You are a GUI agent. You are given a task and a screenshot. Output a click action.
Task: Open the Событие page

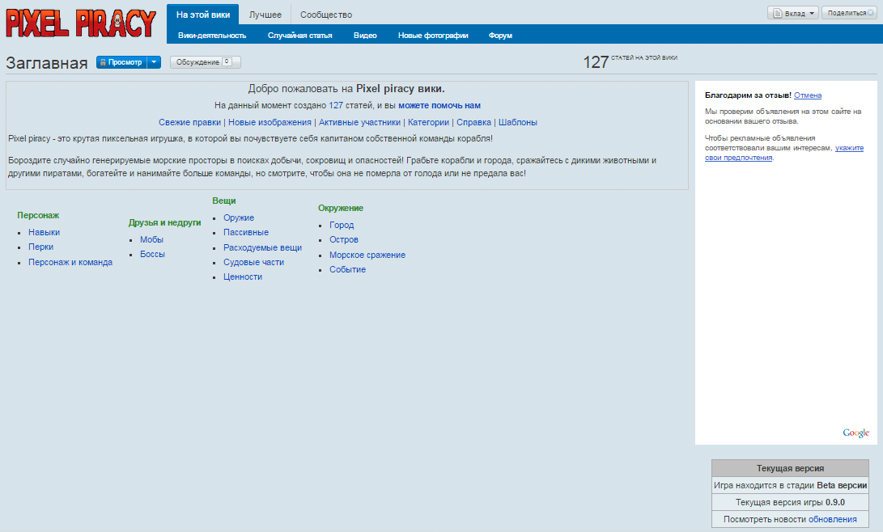coord(347,269)
